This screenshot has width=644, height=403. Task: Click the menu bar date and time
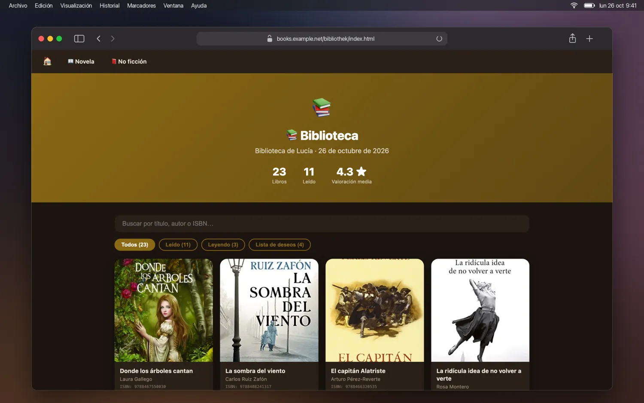click(x=618, y=6)
